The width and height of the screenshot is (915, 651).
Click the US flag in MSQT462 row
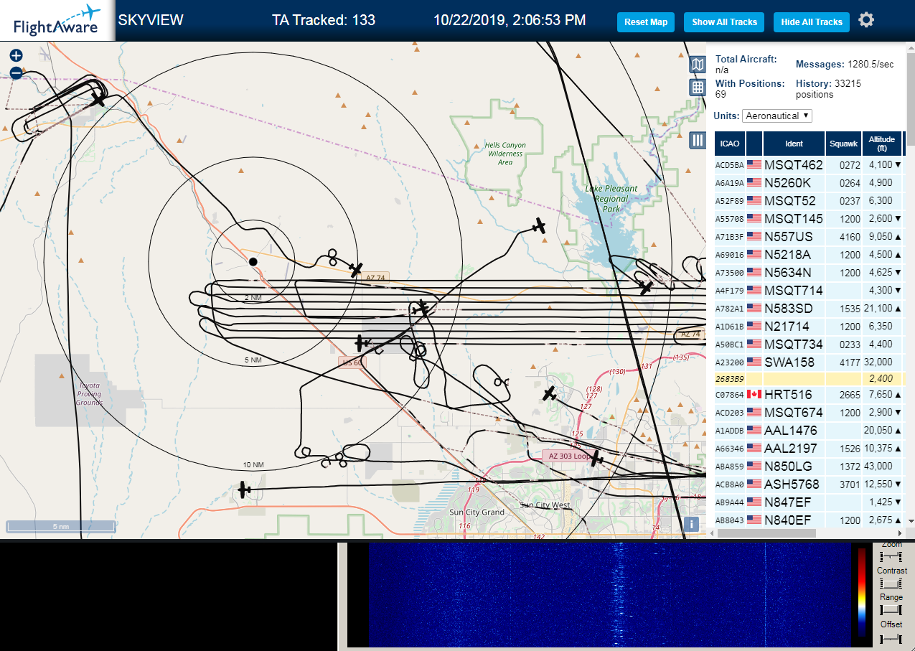pyautogui.click(x=754, y=164)
